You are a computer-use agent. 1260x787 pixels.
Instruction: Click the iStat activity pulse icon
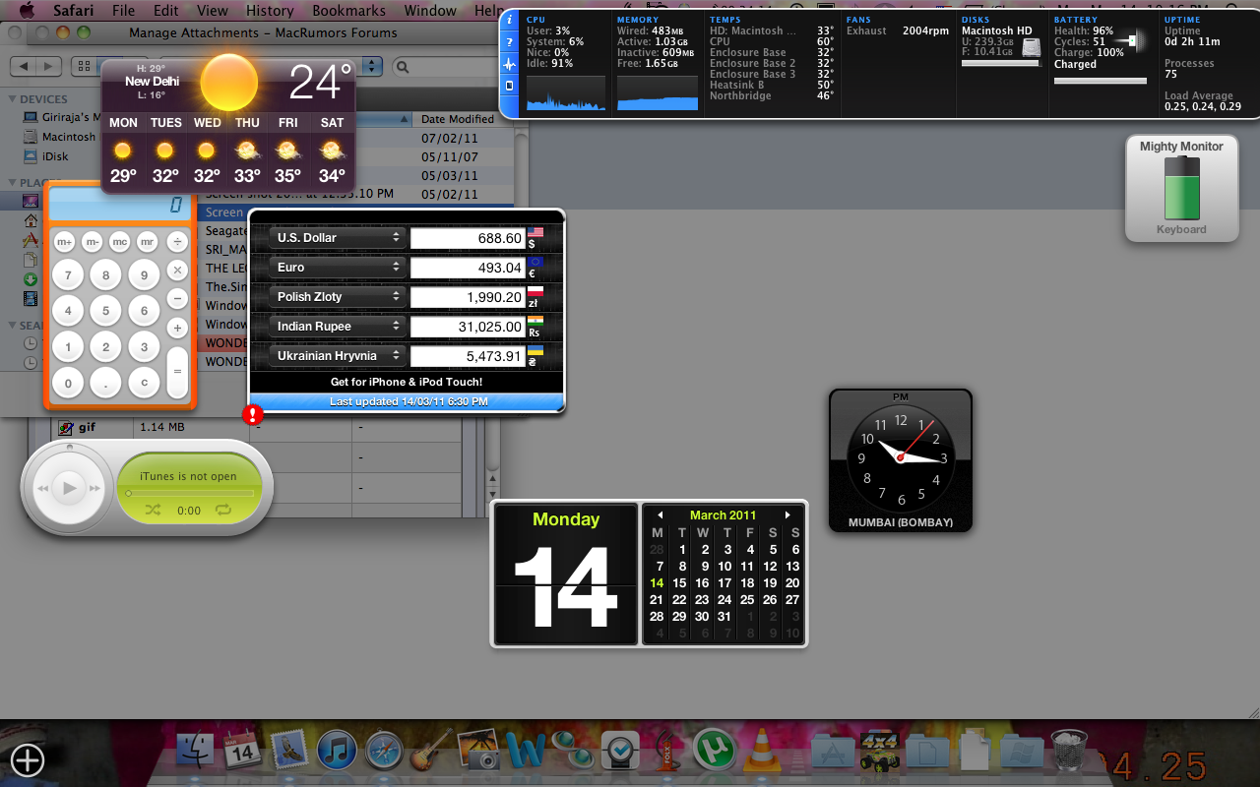click(509, 64)
